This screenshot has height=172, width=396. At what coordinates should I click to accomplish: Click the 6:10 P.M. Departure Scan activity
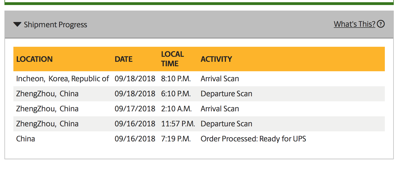[226, 94]
